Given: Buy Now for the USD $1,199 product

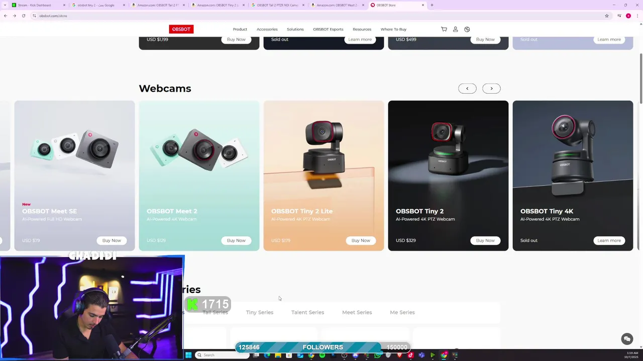Looking at the screenshot, I should [x=236, y=39].
